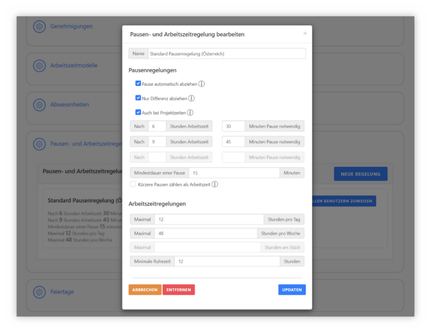Viewport: 427px width, 334px height.
Task: Click the Entfernen button
Action: pyautogui.click(x=178, y=290)
